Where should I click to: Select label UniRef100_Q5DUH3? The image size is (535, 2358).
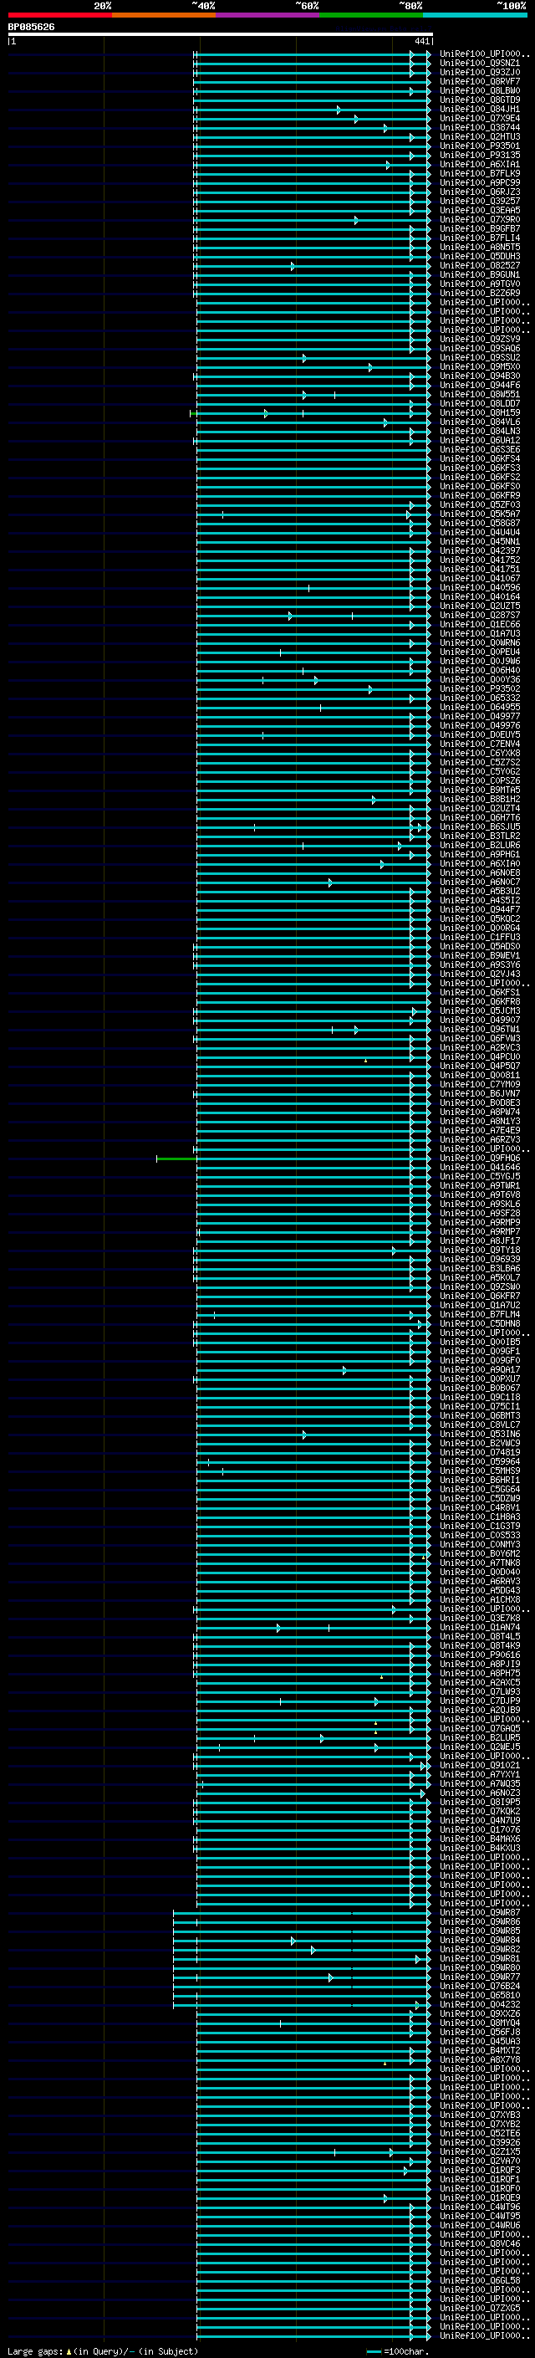[480, 255]
